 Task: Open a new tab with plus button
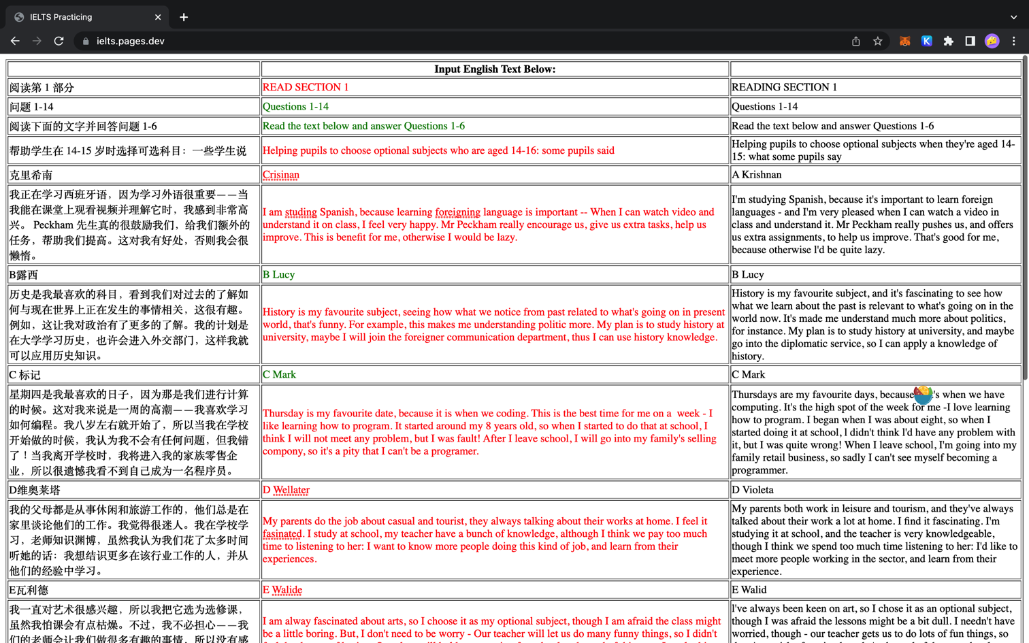[x=184, y=17]
